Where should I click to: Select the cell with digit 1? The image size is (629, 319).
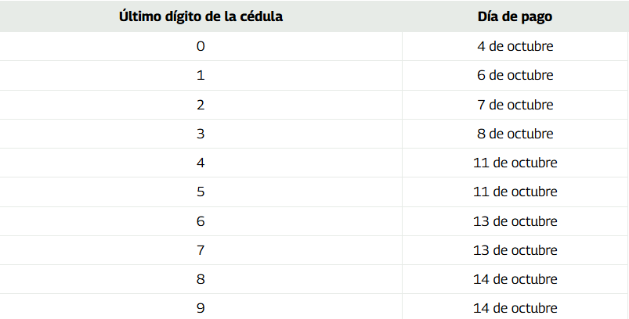pos(201,75)
